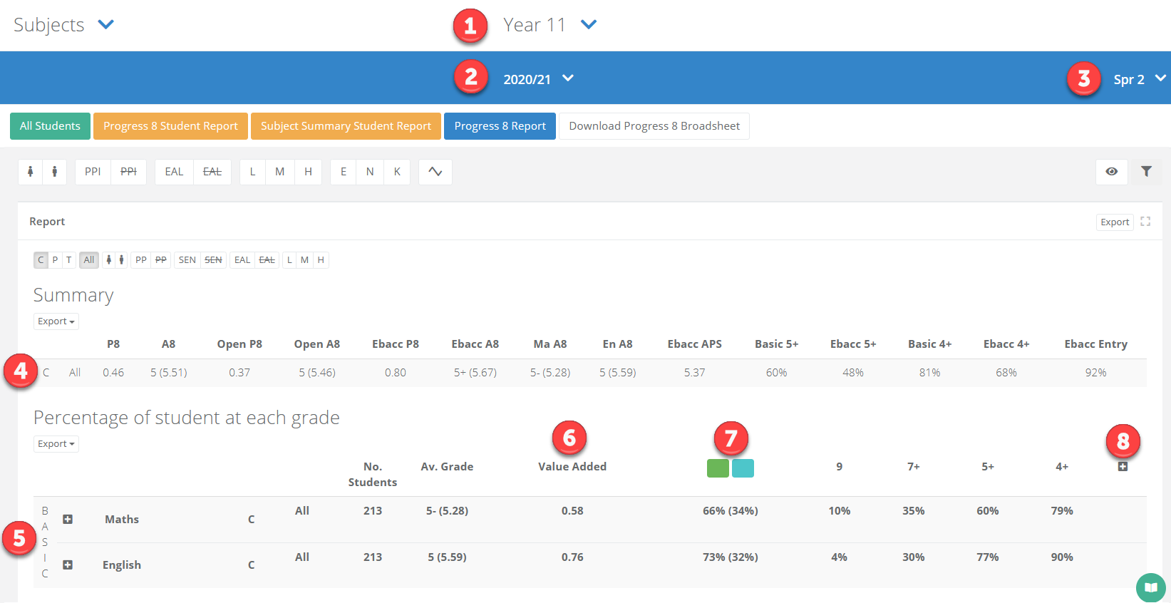Toggle the T option in Report filters
The width and height of the screenshot is (1171, 603).
[68, 260]
